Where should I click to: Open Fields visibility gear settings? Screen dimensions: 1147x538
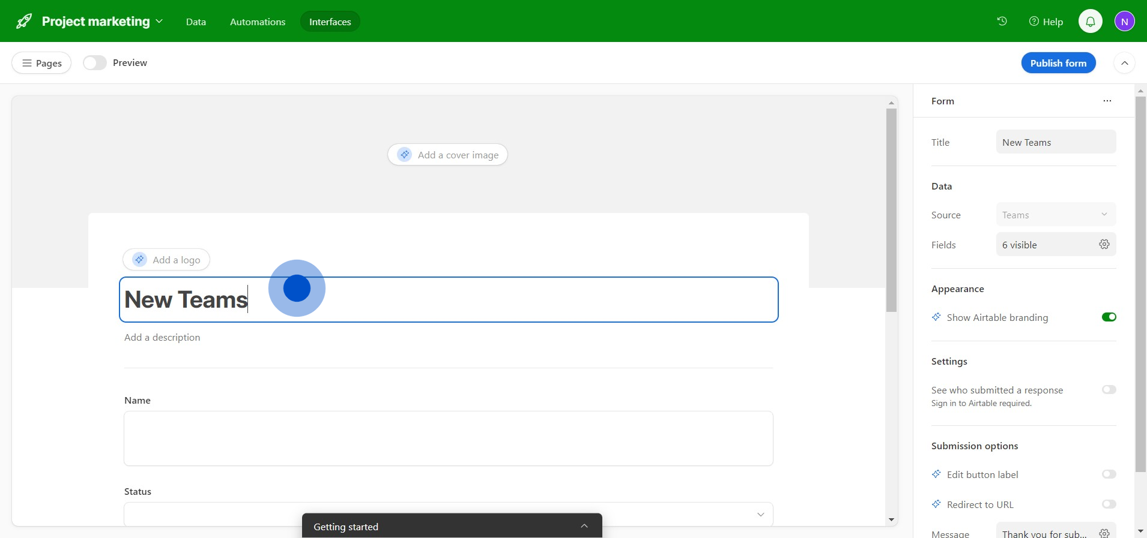1104,244
